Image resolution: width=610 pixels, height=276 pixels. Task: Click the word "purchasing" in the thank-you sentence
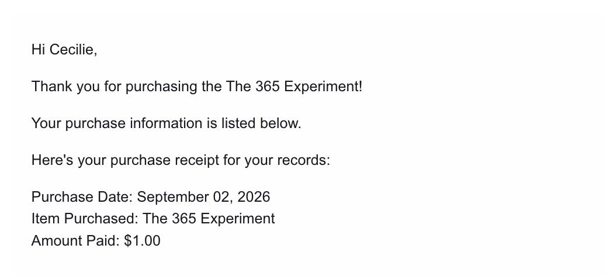(x=161, y=87)
